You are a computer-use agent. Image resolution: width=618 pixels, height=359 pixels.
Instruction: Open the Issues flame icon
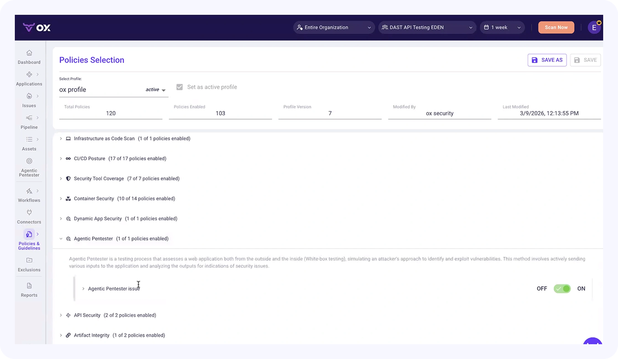click(29, 96)
